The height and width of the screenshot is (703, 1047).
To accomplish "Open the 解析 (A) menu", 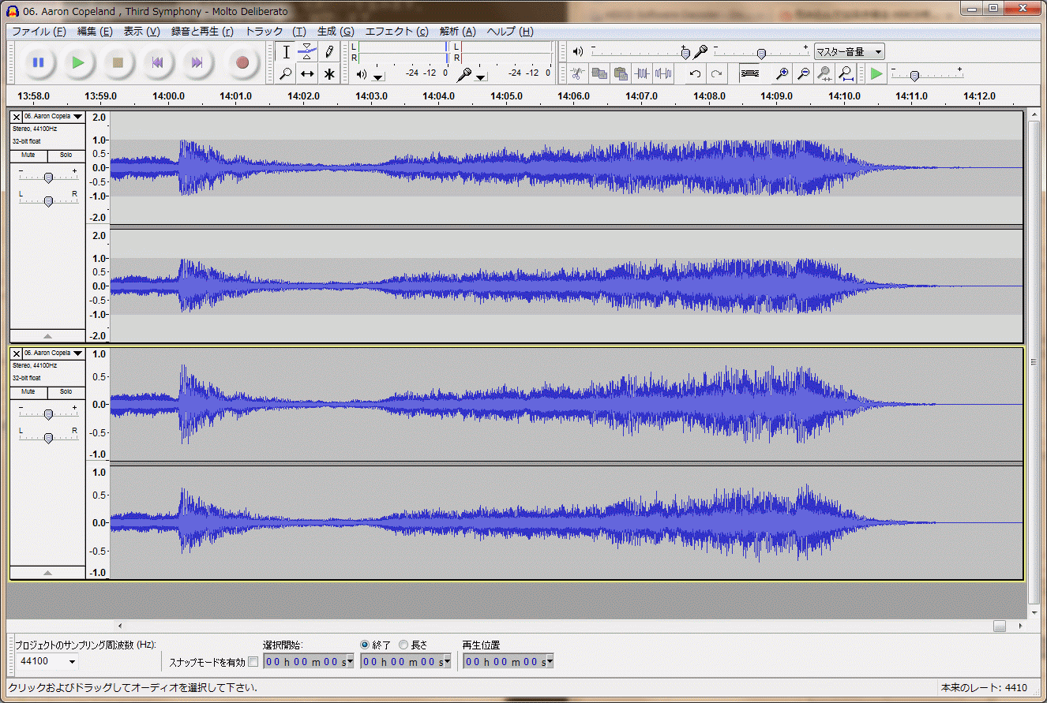I will (458, 32).
